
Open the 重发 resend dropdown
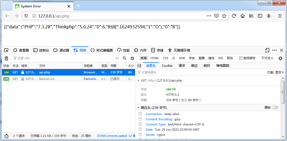click(279, 73)
